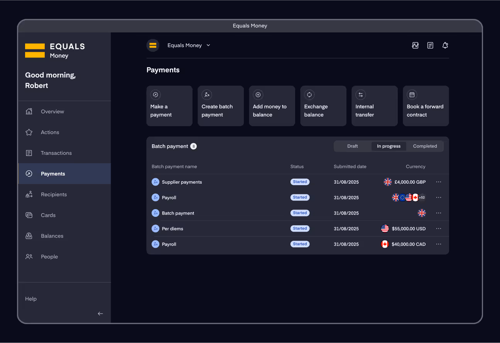Click the Exchange balance card

[x=323, y=106]
